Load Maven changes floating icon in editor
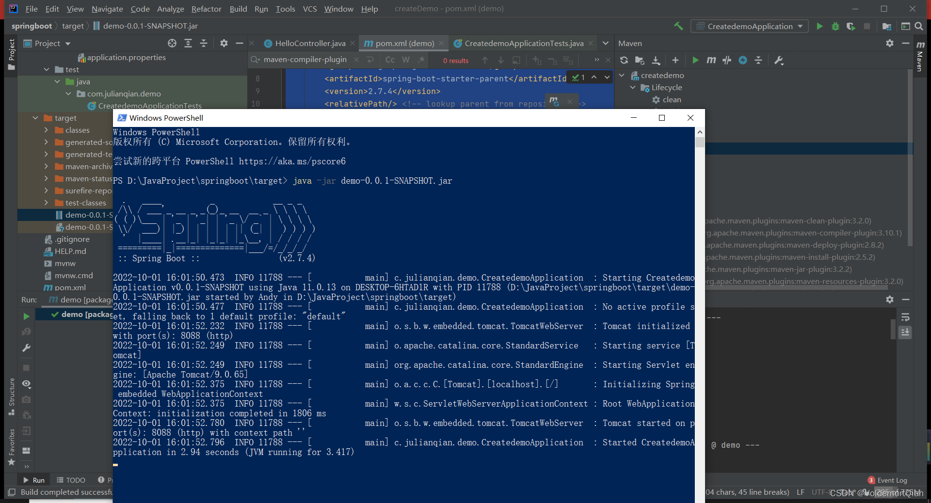The image size is (931, 503). point(554,101)
